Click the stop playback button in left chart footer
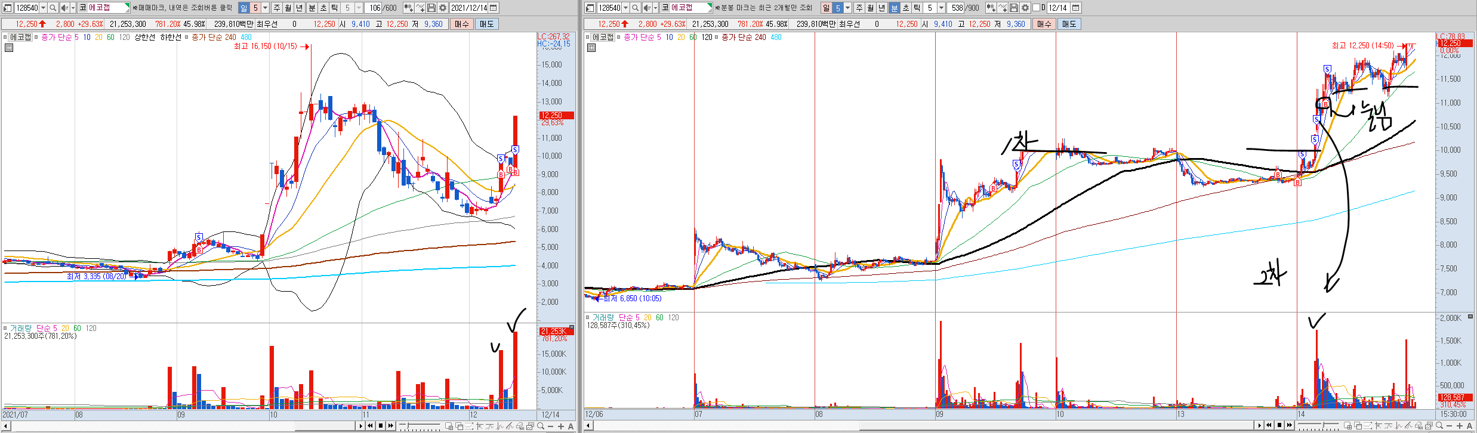The height and width of the screenshot is (433, 1477). (x=381, y=426)
